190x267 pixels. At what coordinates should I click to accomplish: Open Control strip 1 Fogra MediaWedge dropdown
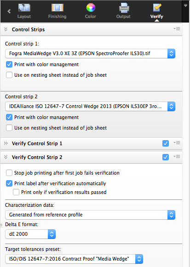pos(90,53)
